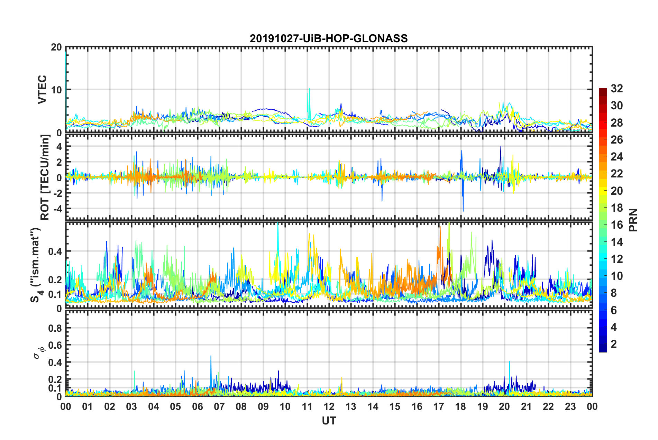658x440 pixels.
Task: Click the VTEC spike near 11 UT
Action: point(309,104)
